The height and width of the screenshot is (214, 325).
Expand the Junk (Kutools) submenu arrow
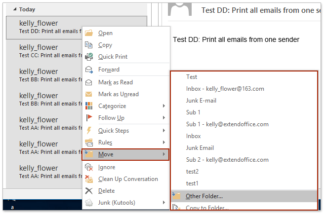click(163, 203)
